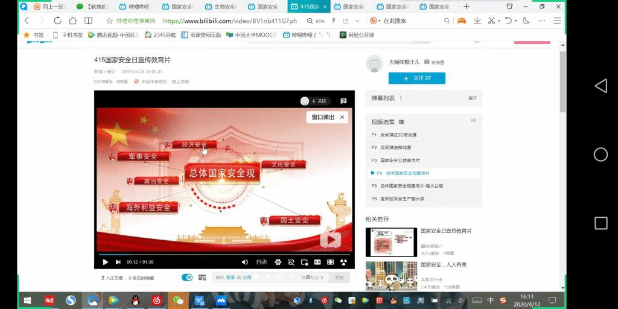
Task: Open the 85% zoom level control
Action: (316, 21)
